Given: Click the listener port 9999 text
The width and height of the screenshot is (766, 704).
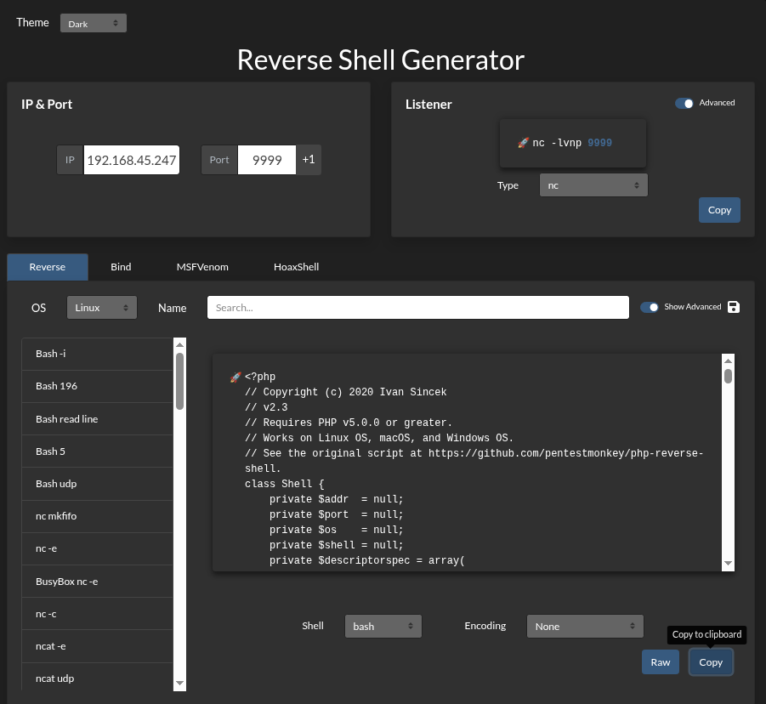Looking at the screenshot, I should point(599,143).
